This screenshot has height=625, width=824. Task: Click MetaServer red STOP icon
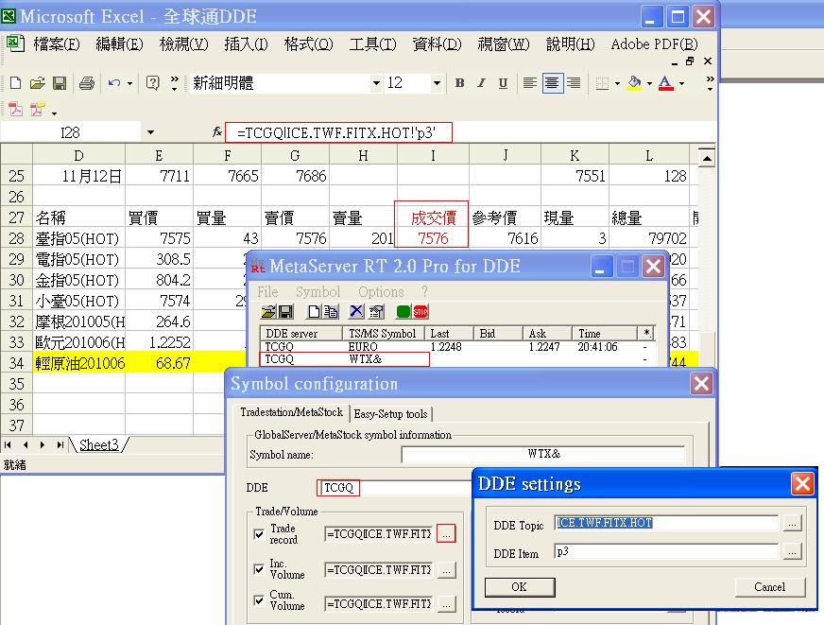[421, 312]
